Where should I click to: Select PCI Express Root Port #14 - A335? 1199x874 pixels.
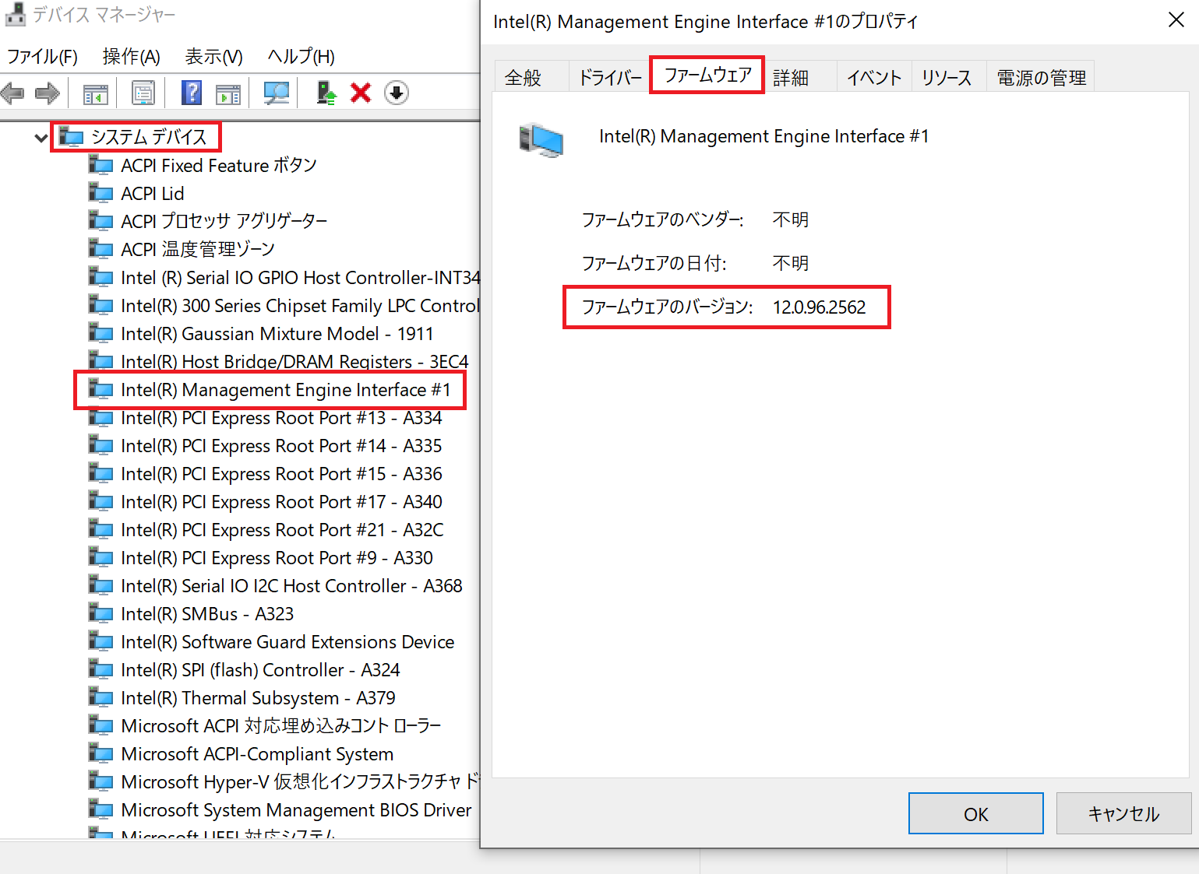pos(282,445)
